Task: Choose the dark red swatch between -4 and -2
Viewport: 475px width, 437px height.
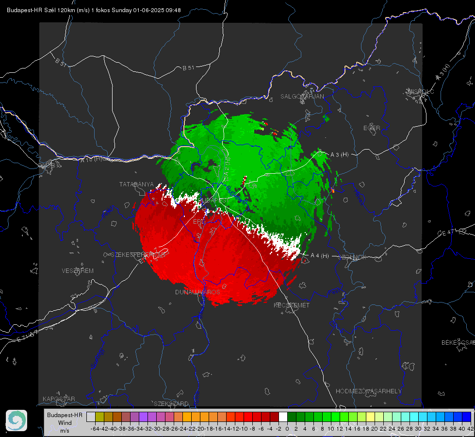Action: coord(274,417)
